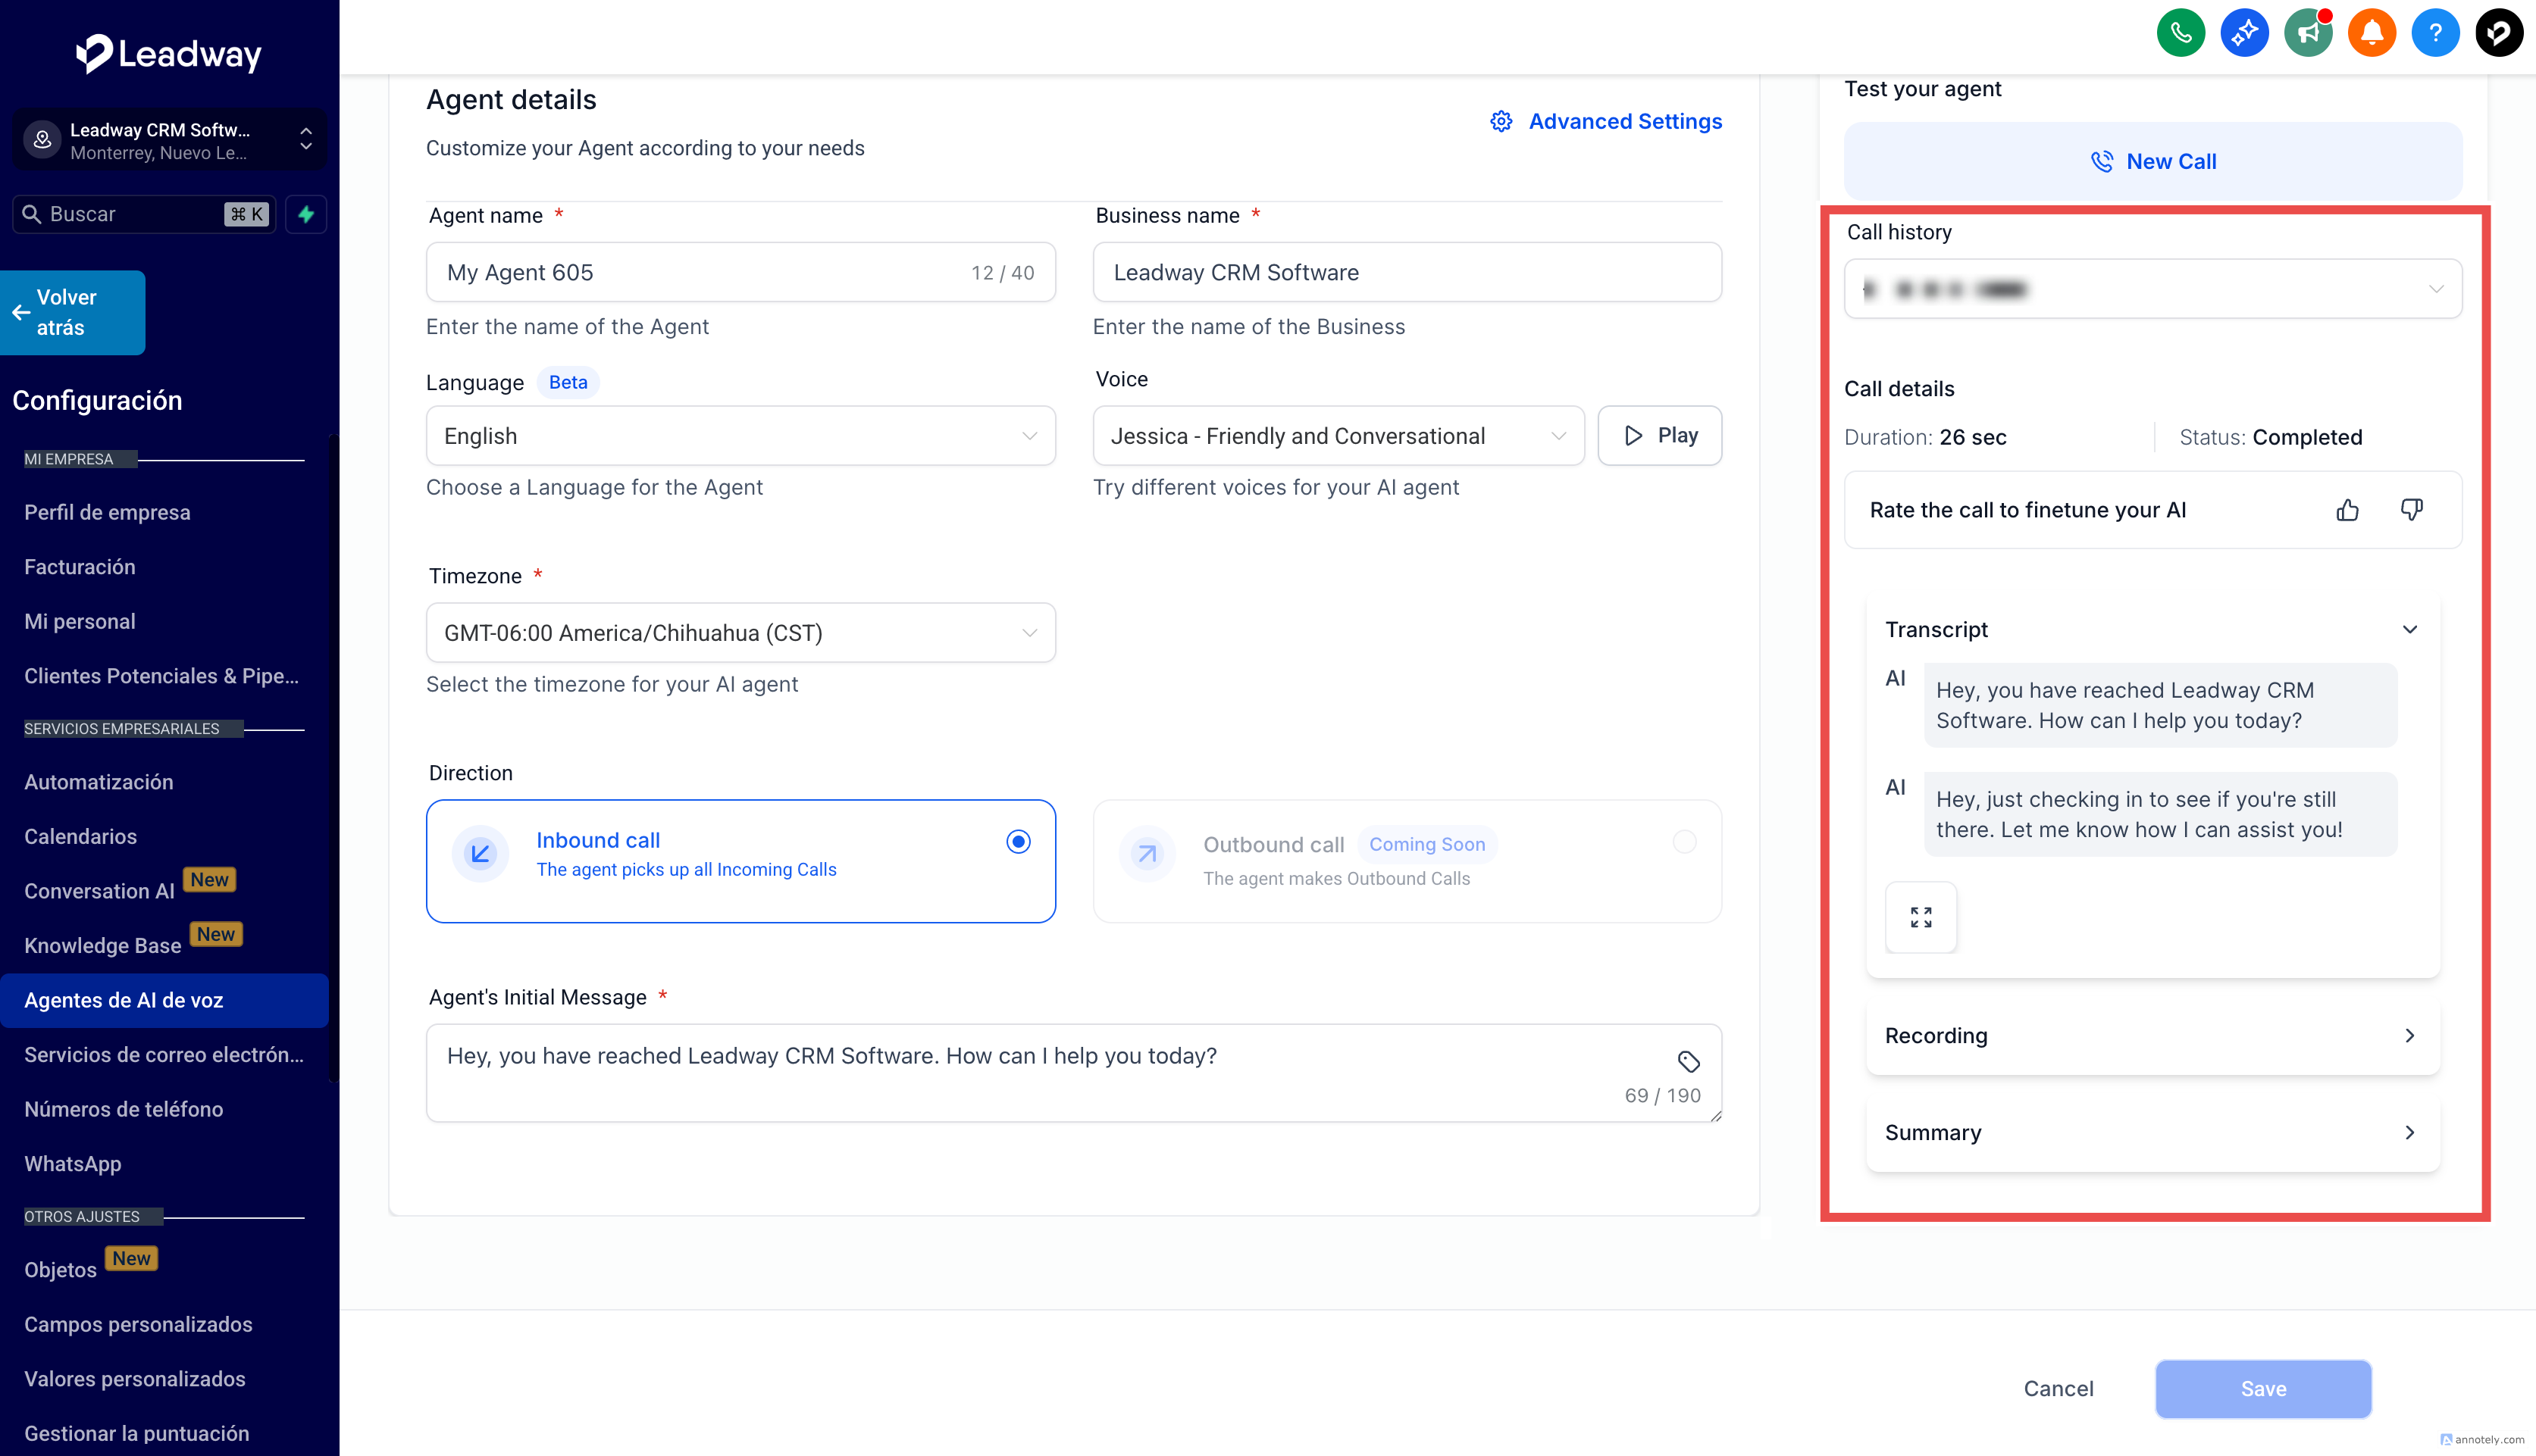
Task: Open Conversation AI in the sidebar
Action: click(x=99, y=891)
